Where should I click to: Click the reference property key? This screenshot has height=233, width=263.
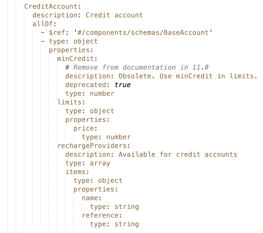(100, 215)
